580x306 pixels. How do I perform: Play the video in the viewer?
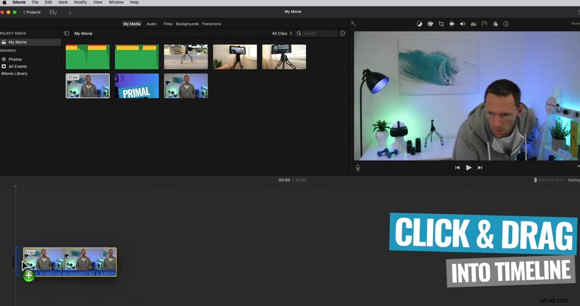[x=469, y=167]
